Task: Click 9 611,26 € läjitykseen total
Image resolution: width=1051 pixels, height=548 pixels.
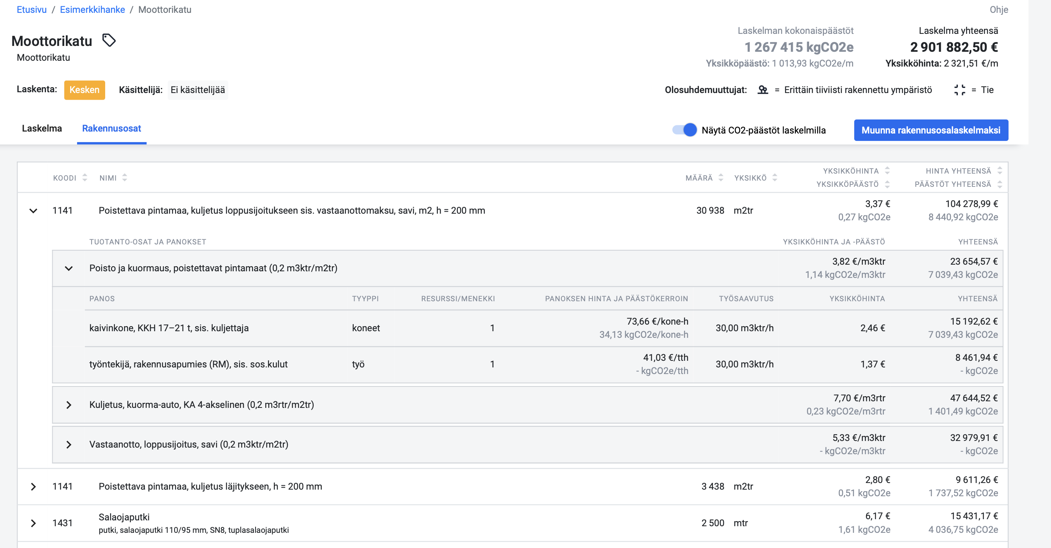Action: tap(976, 480)
